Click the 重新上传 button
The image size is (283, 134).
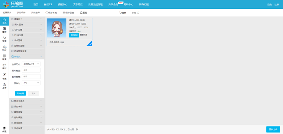(273, 129)
